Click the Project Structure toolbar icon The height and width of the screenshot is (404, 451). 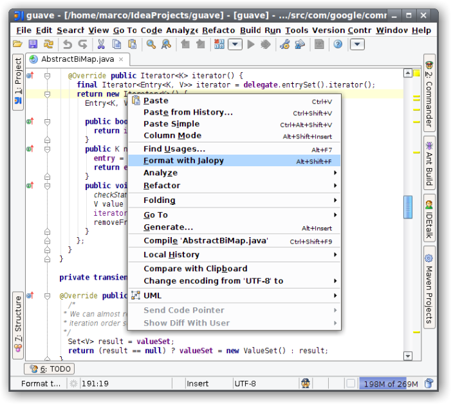(x=300, y=44)
